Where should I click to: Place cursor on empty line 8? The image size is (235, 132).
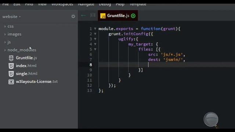tap(167, 65)
